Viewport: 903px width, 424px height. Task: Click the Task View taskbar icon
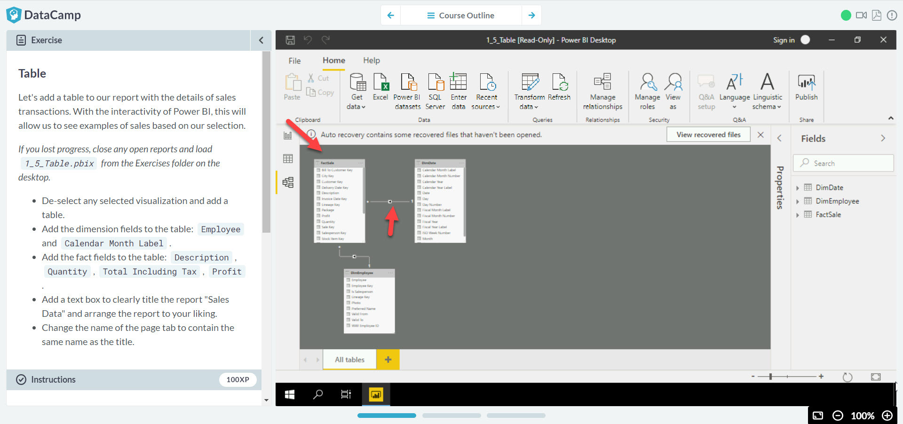346,394
